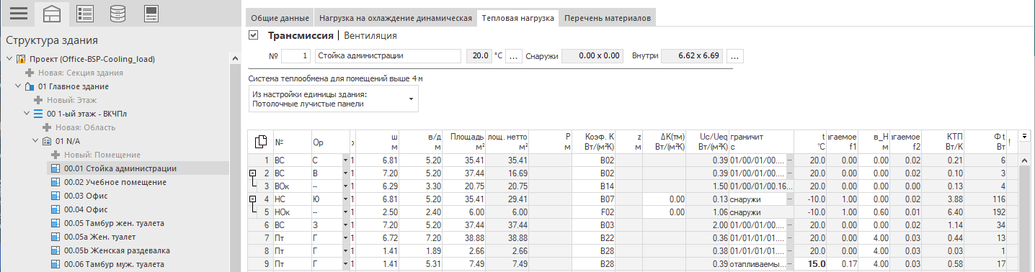Screen dimensions: 1035x272
Task: Click the house icon of 01 Главное здание
Action: pyautogui.click(x=30, y=86)
